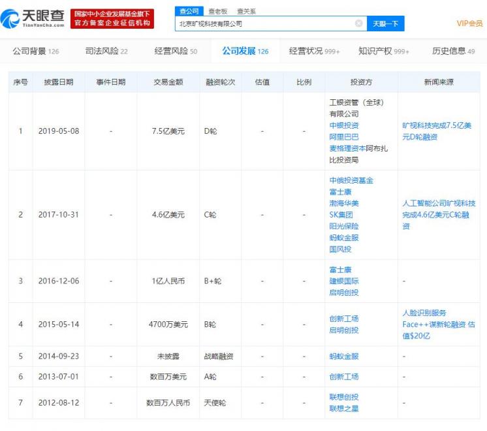The image size is (487, 431).
Task: Click investor link 麦格理资本
Action: click(347, 148)
